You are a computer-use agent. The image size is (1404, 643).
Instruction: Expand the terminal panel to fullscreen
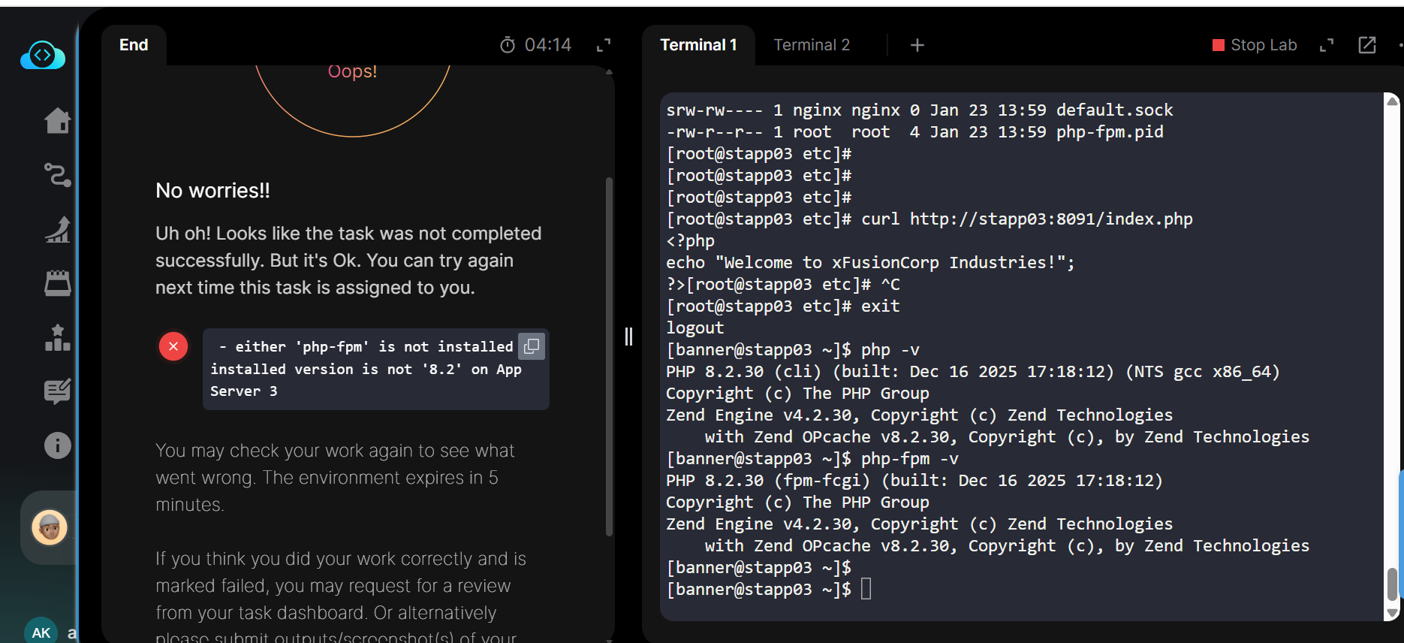[1327, 45]
